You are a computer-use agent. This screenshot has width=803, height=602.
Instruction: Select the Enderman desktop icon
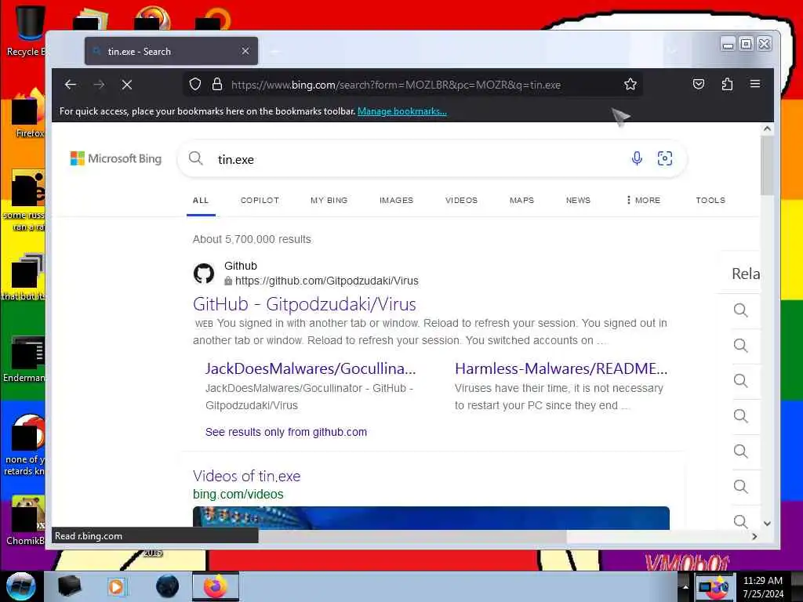point(24,359)
